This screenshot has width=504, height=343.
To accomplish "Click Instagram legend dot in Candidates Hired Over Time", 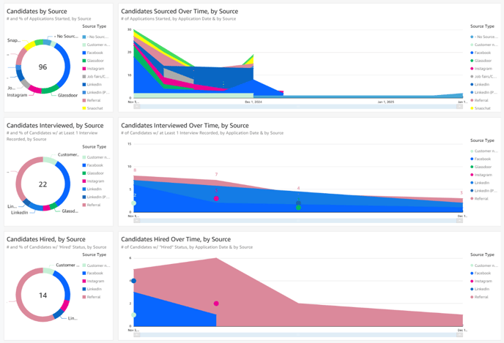I will click(x=472, y=281).
